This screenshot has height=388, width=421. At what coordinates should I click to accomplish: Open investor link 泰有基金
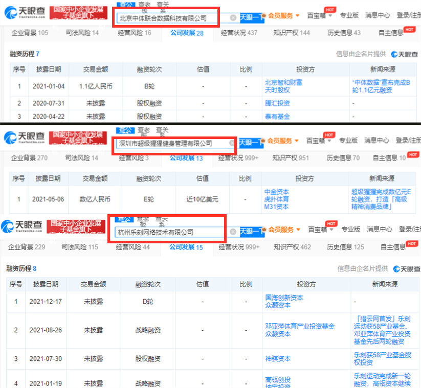pyautogui.click(x=277, y=117)
